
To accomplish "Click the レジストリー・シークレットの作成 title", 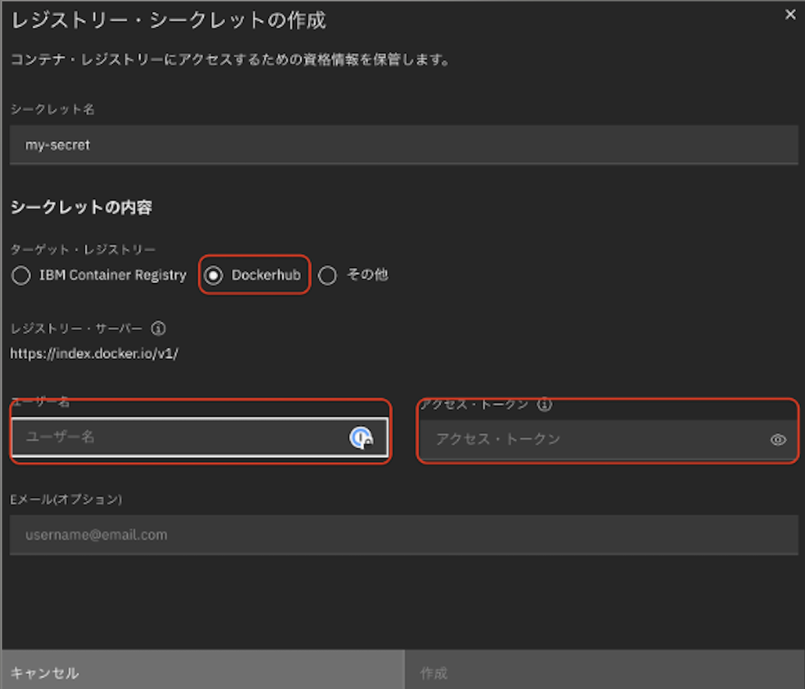I will point(168,21).
